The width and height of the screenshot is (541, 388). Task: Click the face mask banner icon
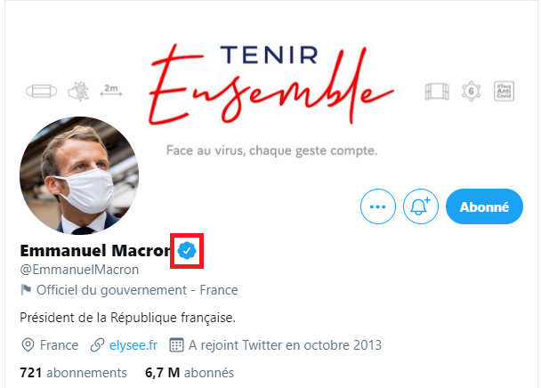coord(42,92)
